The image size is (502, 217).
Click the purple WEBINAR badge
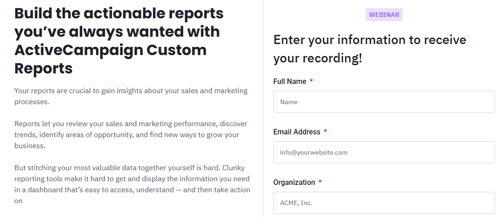(384, 15)
